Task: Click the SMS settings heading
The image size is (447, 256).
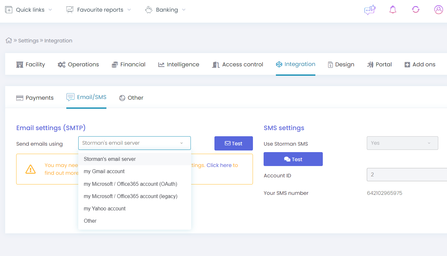Action: (284, 128)
